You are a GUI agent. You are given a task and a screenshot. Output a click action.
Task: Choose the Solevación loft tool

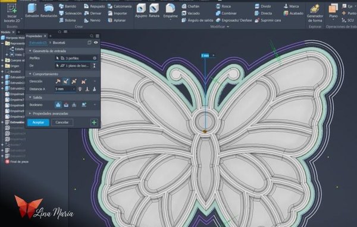(x=70, y=14)
